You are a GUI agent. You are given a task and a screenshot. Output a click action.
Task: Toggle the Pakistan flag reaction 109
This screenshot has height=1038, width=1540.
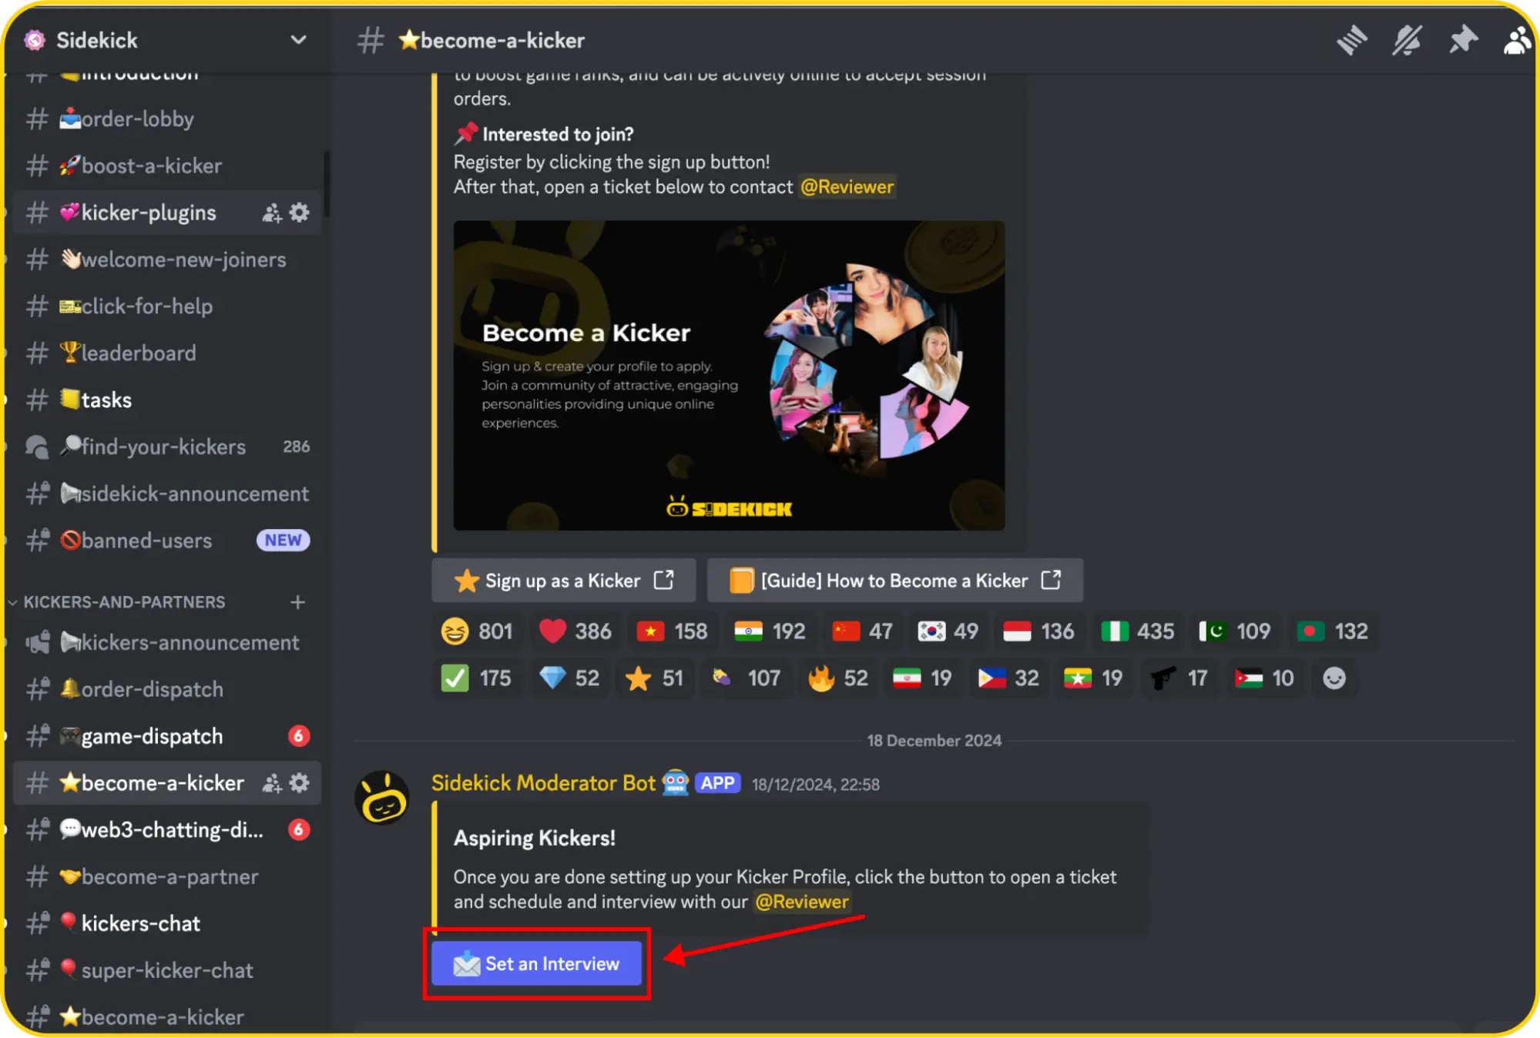click(x=1235, y=631)
